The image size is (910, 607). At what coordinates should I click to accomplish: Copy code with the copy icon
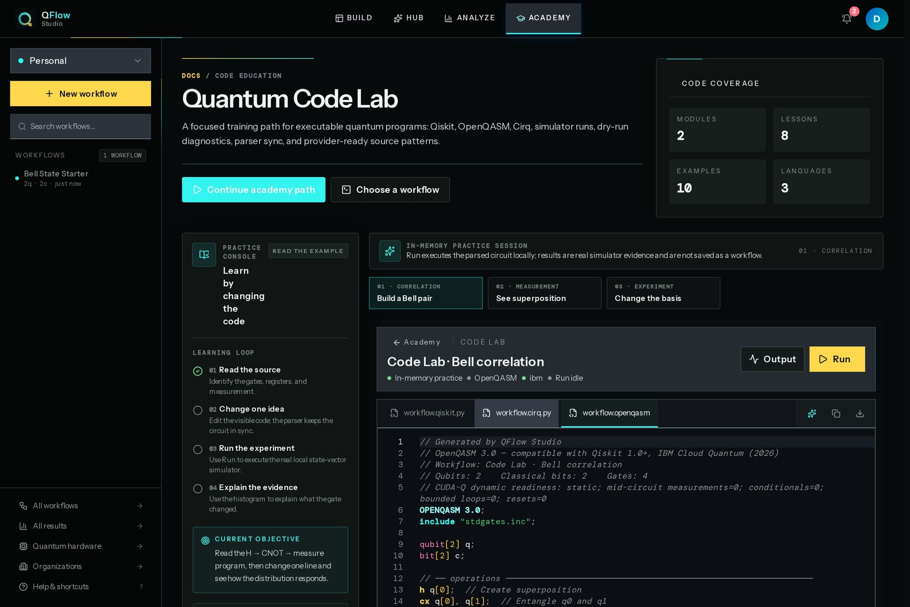(836, 414)
